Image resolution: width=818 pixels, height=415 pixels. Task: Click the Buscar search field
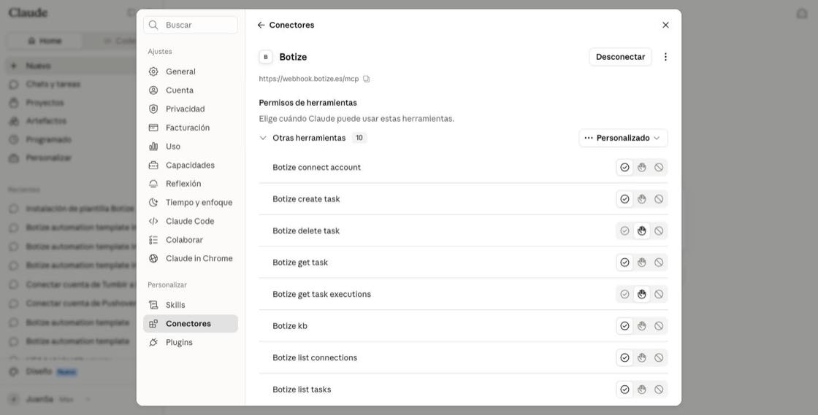click(x=191, y=25)
